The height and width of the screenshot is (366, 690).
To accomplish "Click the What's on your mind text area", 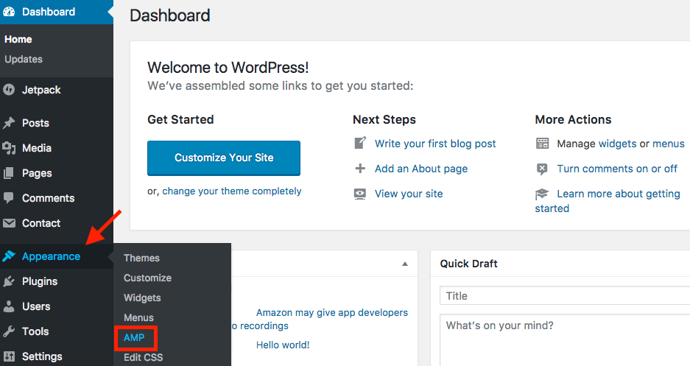I will (x=565, y=339).
